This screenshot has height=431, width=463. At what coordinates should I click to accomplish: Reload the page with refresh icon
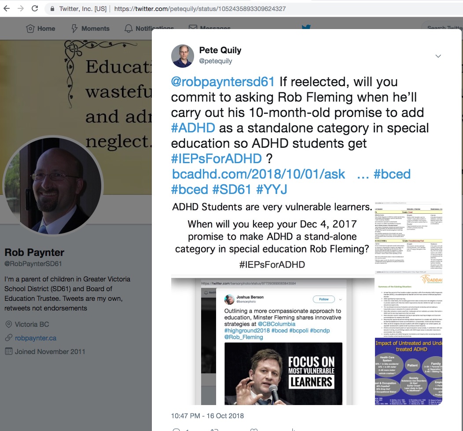[35, 8]
